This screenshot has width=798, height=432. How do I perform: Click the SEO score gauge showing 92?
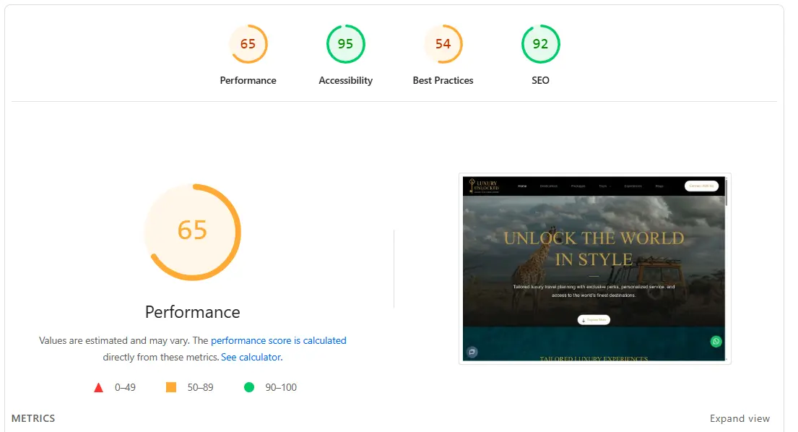pyautogui.click(x=540, y=44)
